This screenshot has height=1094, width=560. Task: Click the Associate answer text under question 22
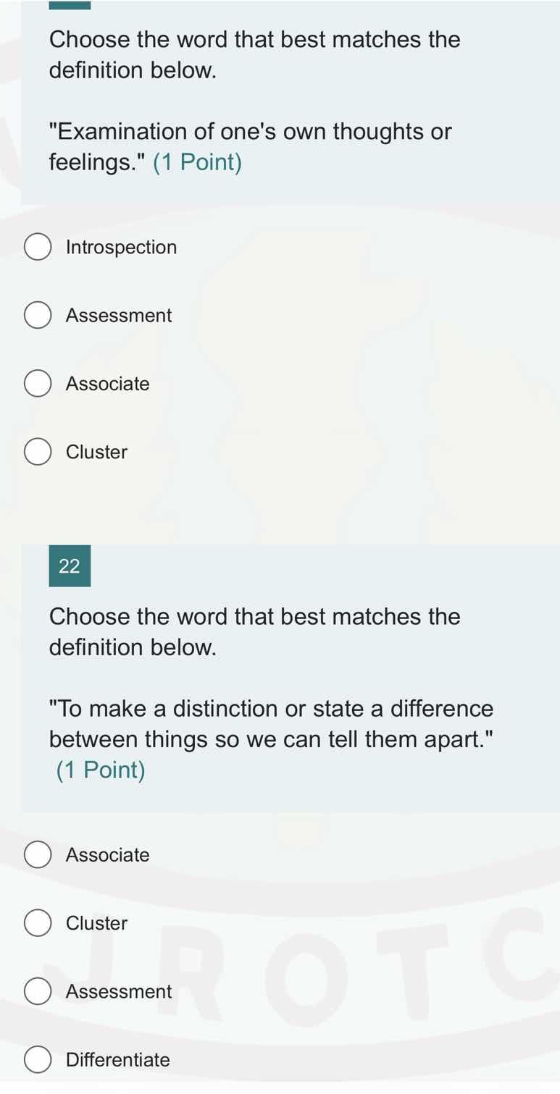107,854
